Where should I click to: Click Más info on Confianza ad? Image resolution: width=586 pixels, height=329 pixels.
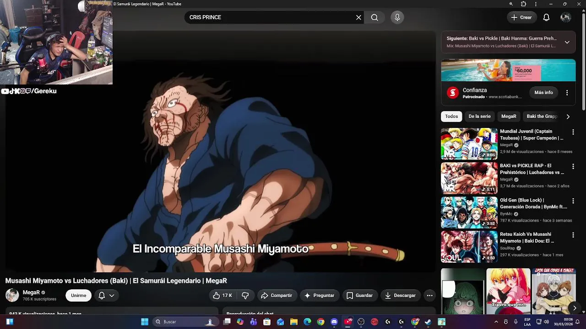pyautogui.click(x=543, y=93)
